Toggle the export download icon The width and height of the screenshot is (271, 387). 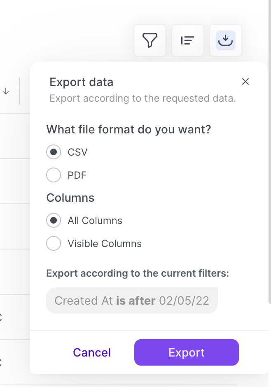click(226, 40)
